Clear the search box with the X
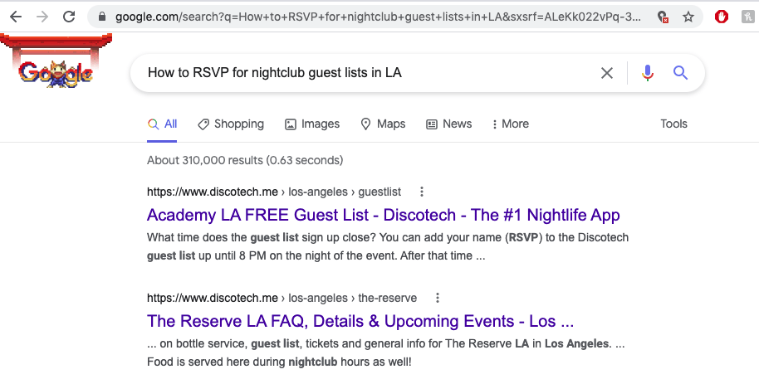Image resolution: width=759 pixels, height=384 pixels. pyautogui.click(x=606, y=73)
